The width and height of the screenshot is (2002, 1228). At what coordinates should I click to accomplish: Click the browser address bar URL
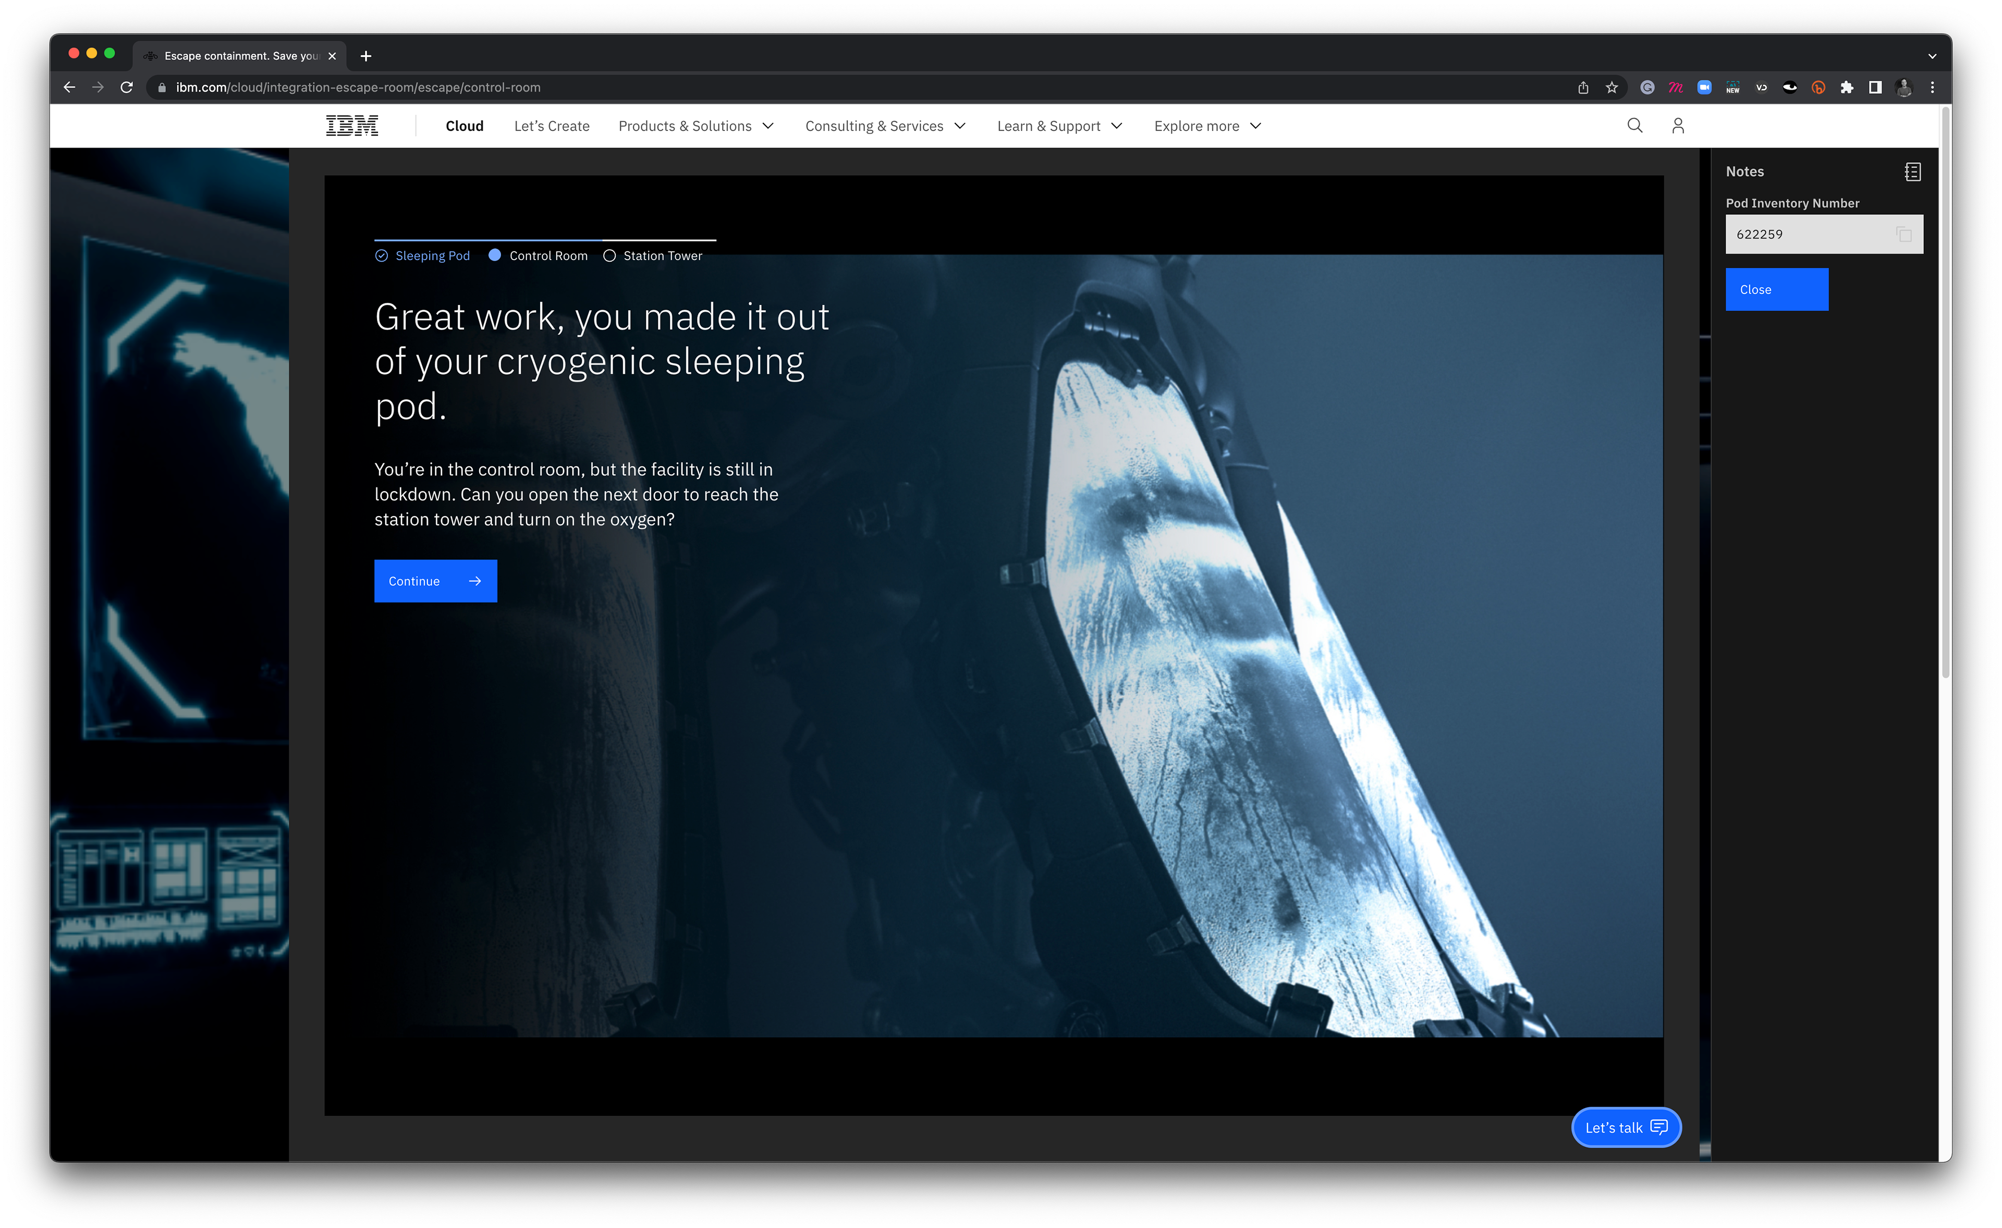pos(358,88)
